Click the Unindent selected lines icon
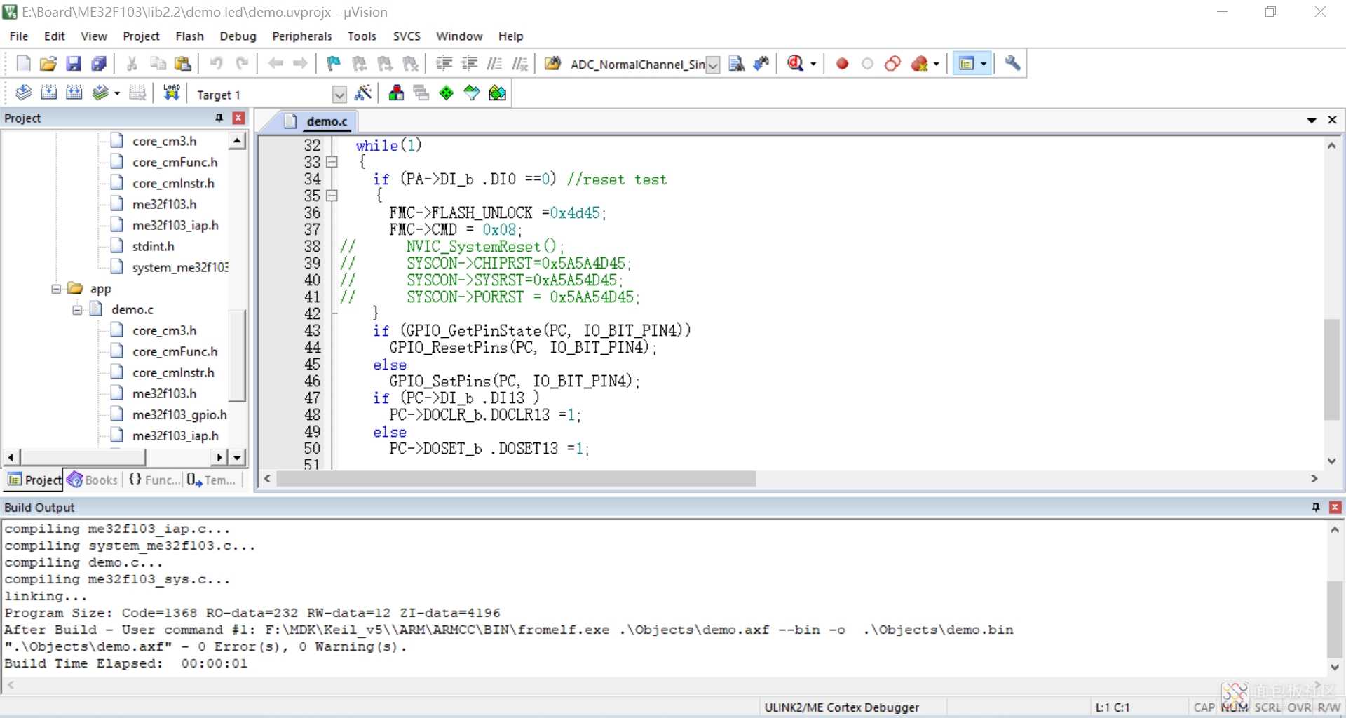 pos(469,64)
